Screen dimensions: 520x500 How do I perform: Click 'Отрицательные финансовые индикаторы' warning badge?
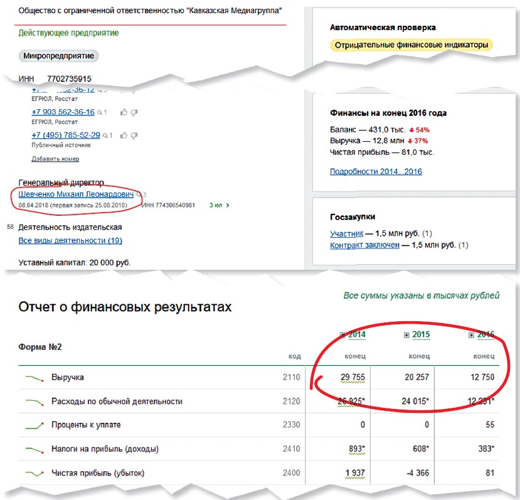[x=411, y=45]
